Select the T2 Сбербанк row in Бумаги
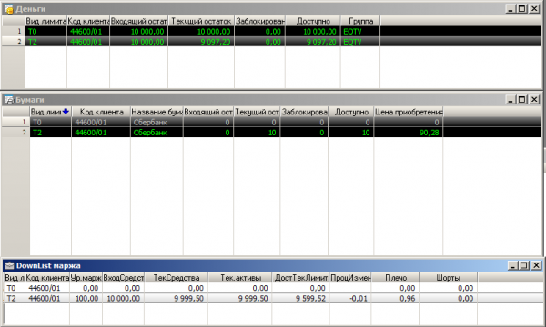This screenshot has width=546, height=327. [271, 133]
